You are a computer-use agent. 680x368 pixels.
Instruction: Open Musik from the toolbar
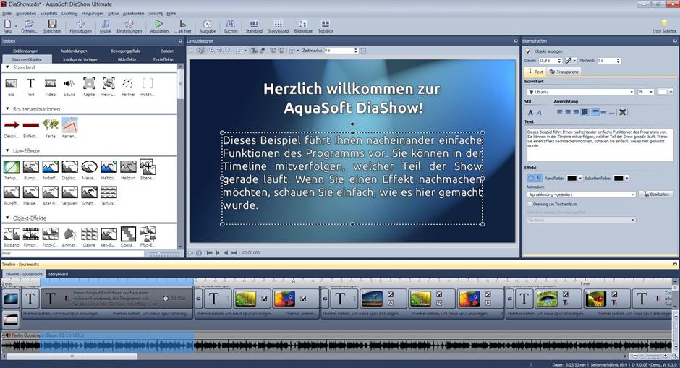(106, 26)
